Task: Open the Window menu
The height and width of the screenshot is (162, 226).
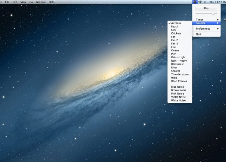Action: point(41,2)
